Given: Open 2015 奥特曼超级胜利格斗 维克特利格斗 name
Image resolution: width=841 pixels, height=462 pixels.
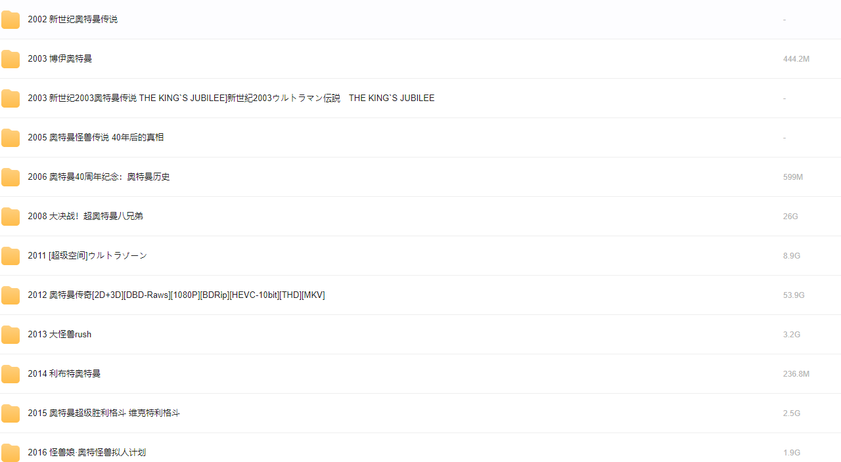Looking at the screenshot, I should pyautogui.click(x=104, y=413).
